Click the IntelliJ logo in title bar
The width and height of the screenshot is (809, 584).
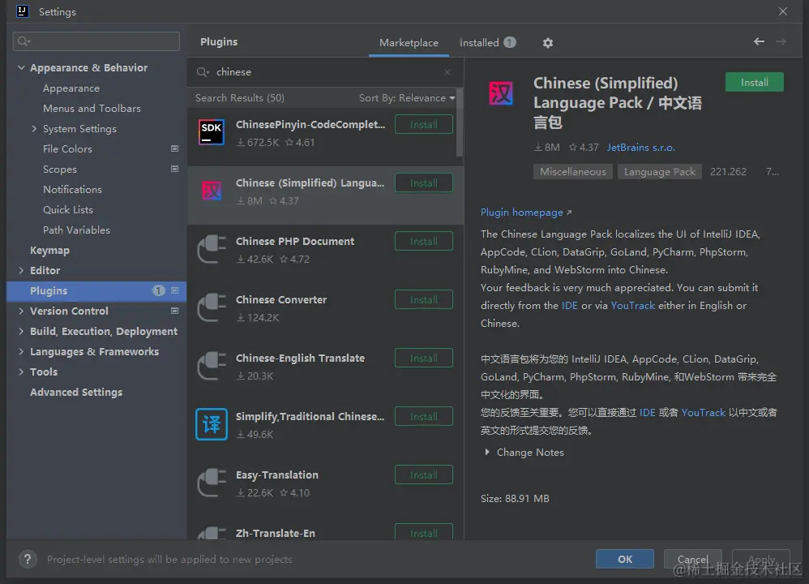coord(23,11)
